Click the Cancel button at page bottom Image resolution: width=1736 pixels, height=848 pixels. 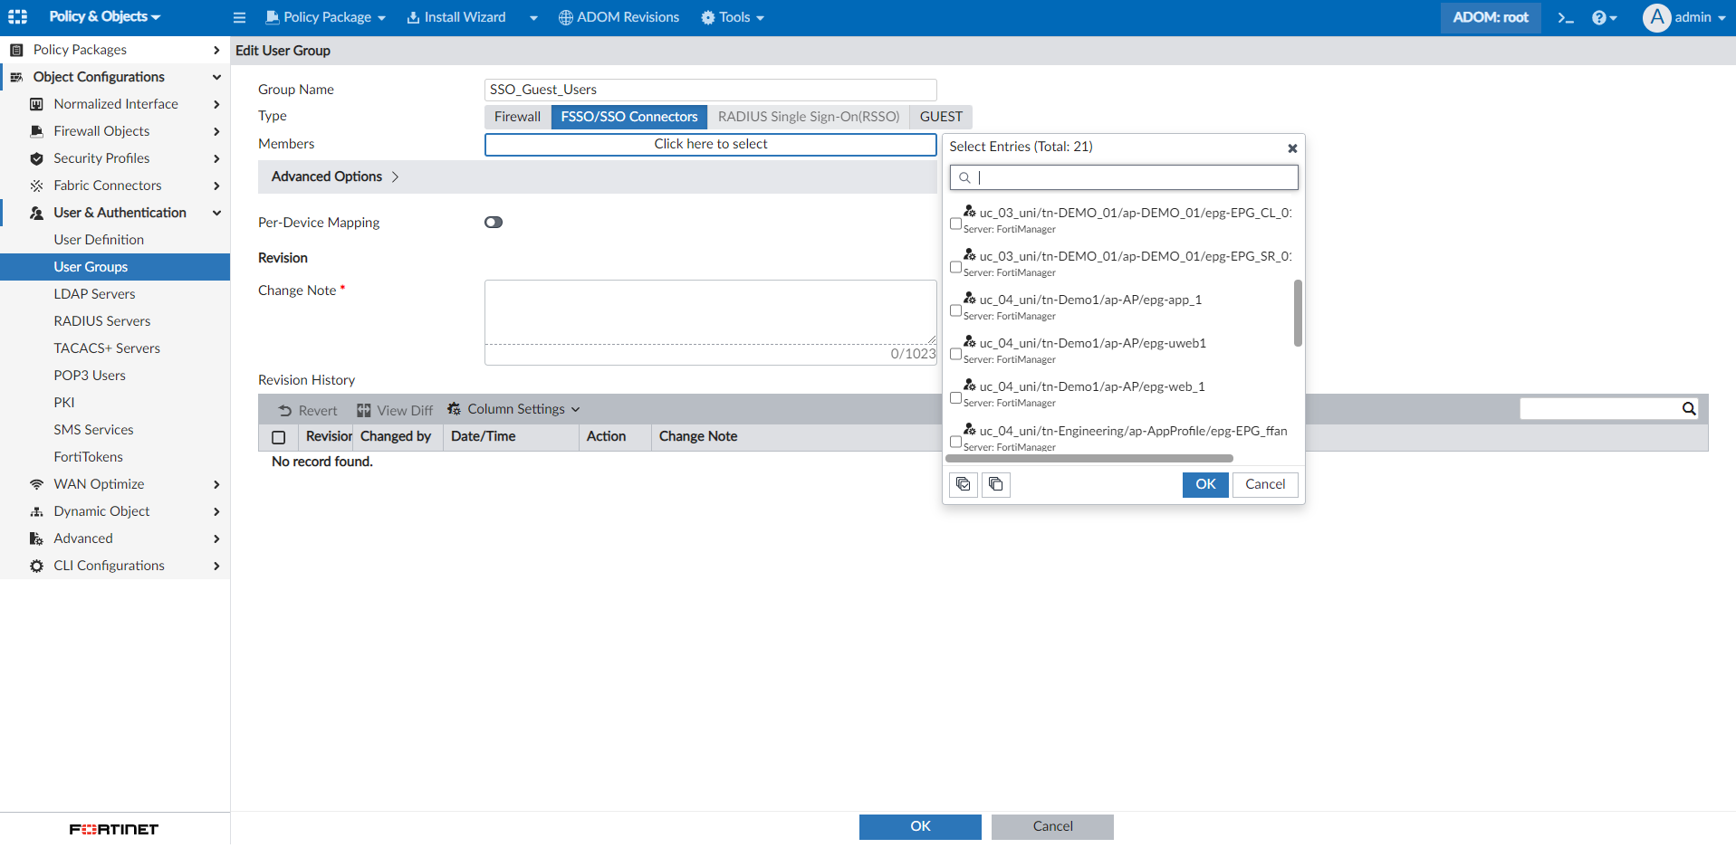click(x=1052, y=826)
